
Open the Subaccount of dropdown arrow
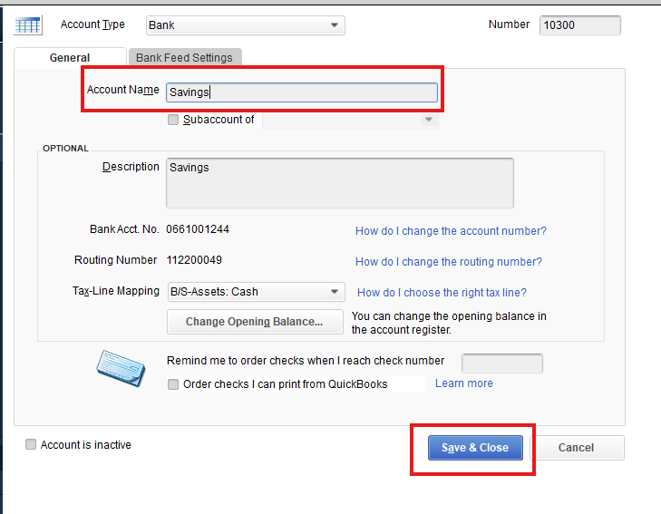click(x=428, y=120)
